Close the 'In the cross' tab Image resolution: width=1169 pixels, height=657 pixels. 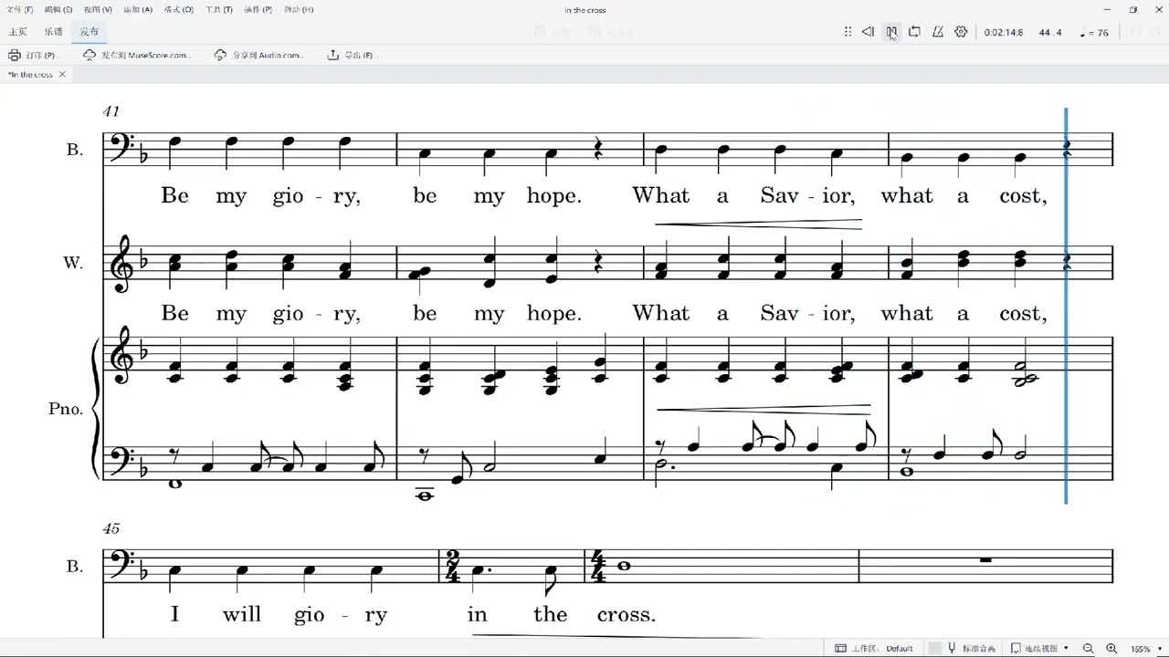pos(62,75)
